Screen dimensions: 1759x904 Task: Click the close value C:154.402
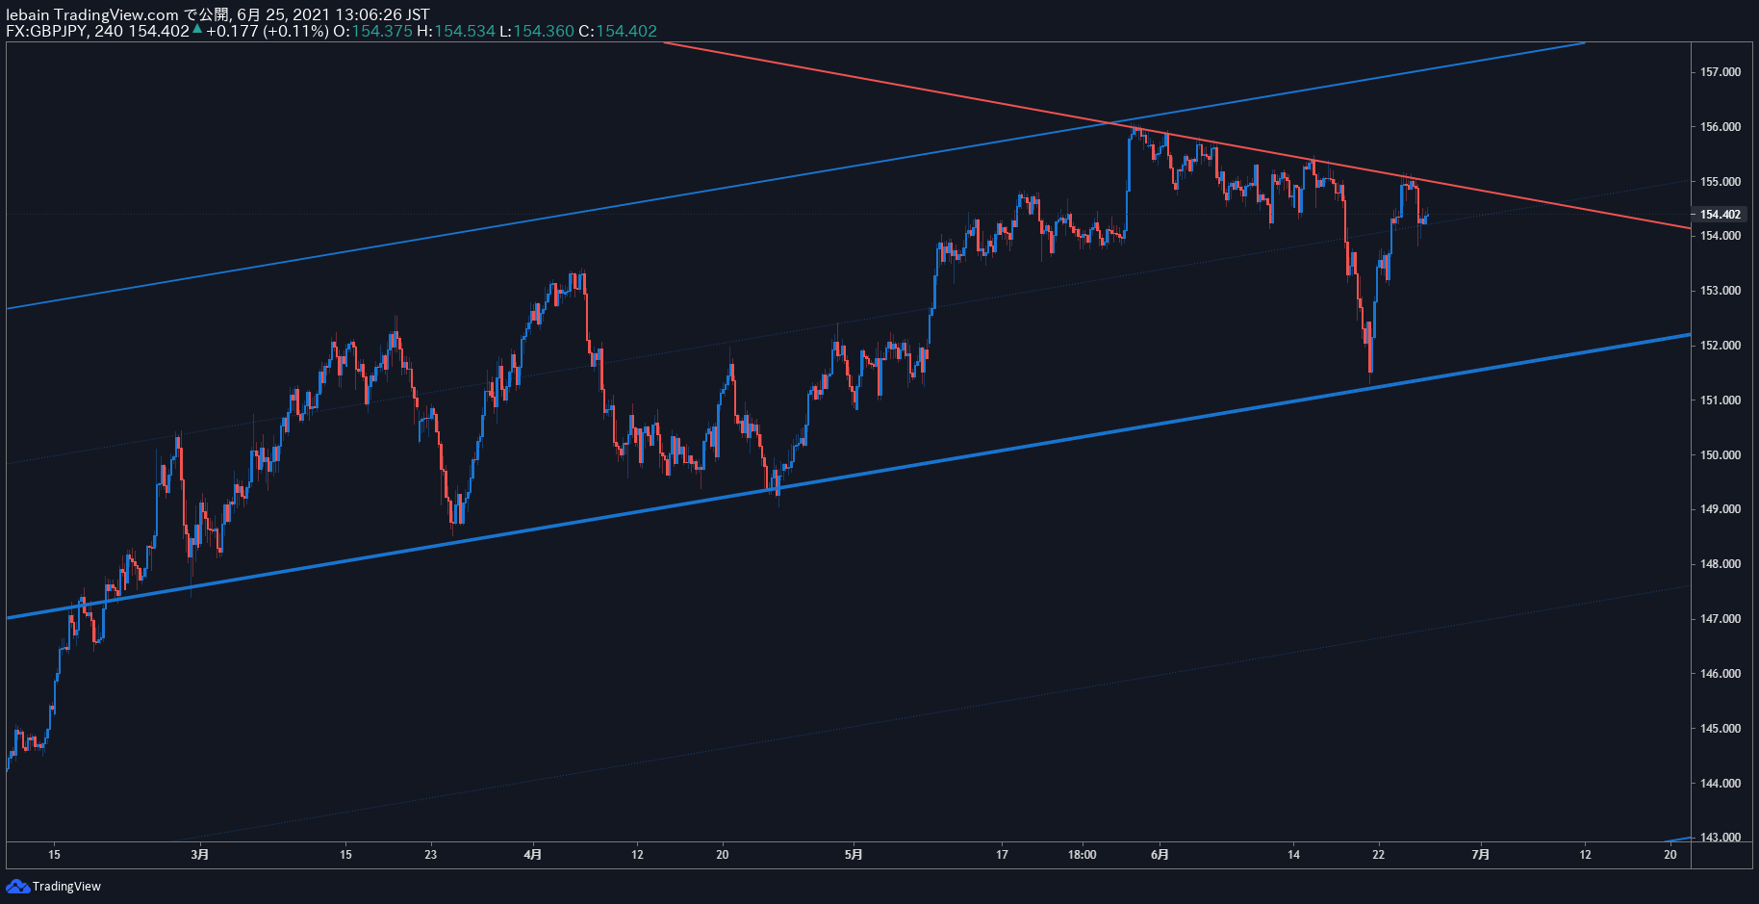618,31
